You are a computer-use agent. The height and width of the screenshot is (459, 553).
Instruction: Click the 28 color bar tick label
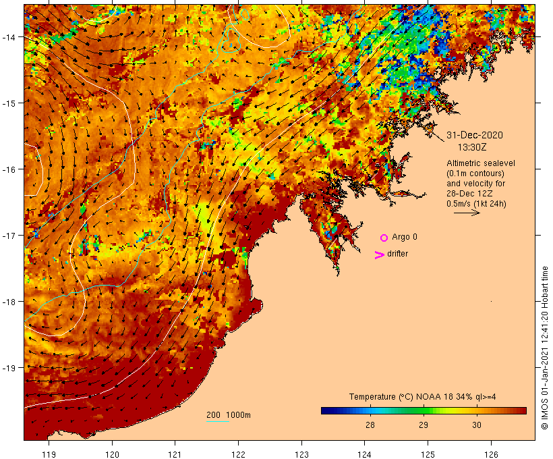click(x=370, y=425)
